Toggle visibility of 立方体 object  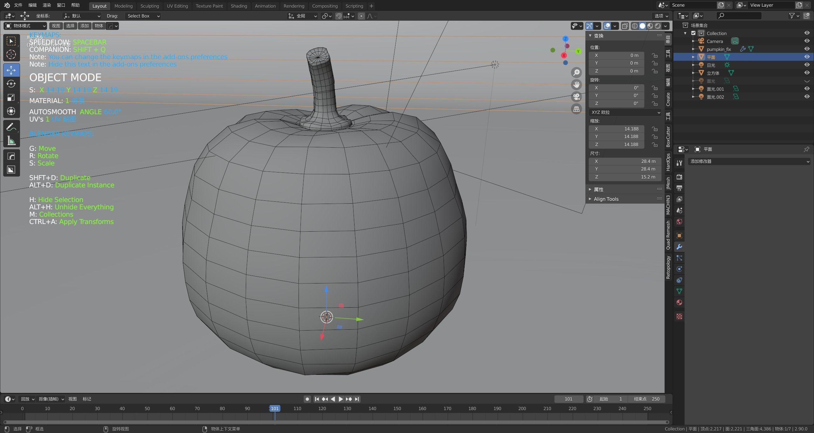(807, 73)
